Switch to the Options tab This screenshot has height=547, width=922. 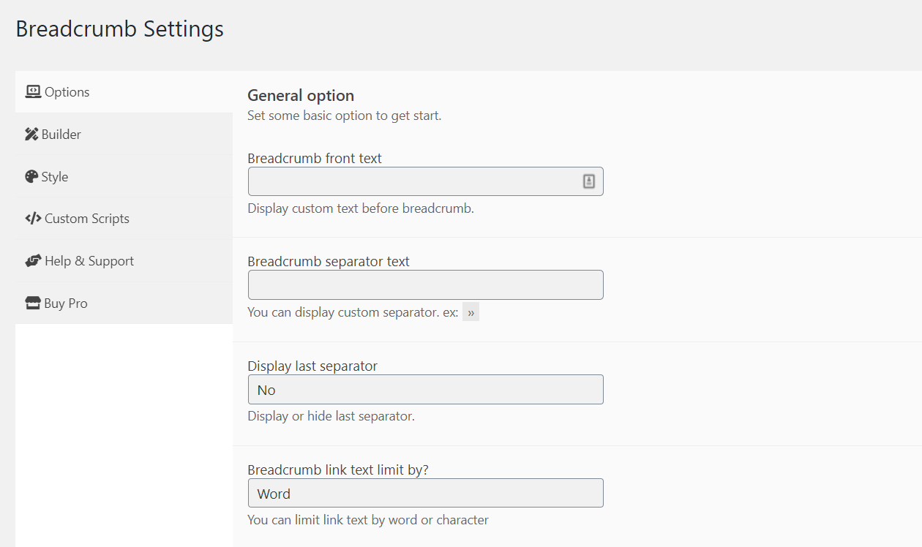tap(67, 92)
